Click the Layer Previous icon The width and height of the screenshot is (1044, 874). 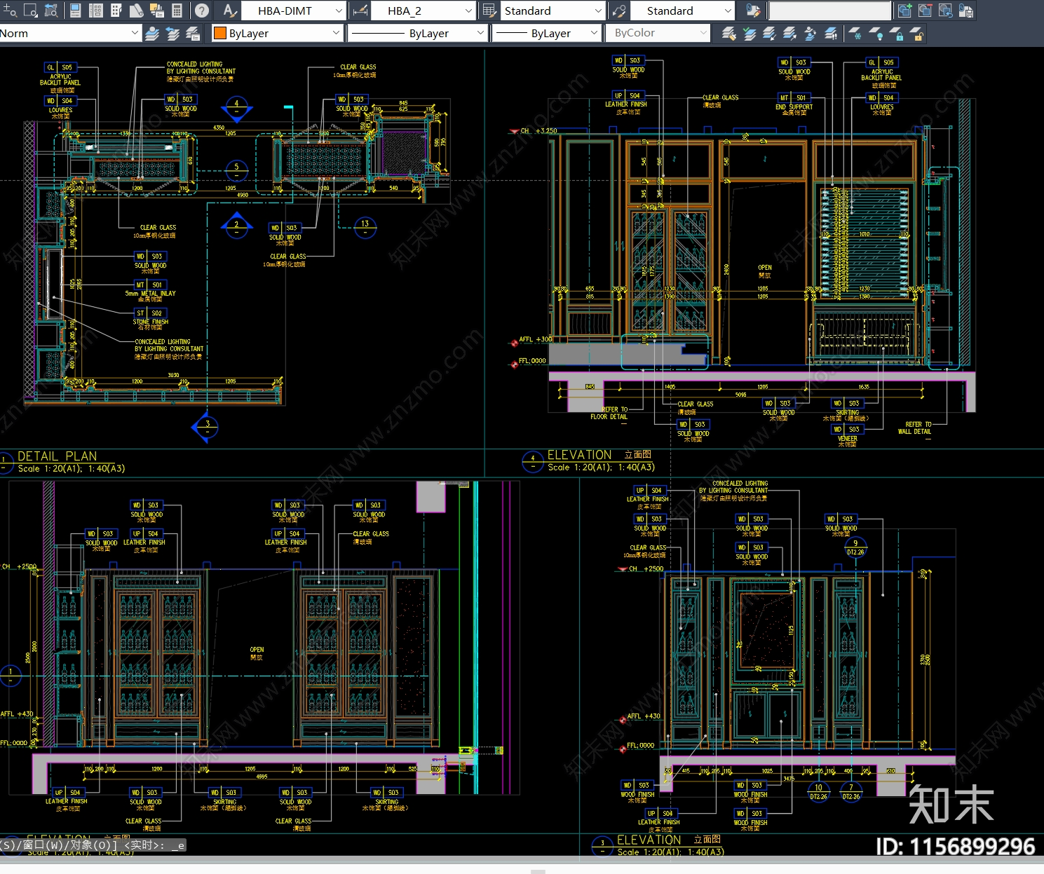(172, 33)
